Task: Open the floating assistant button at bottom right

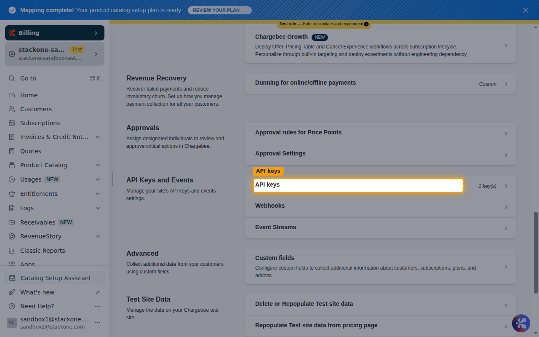Action: coord(521,323)
